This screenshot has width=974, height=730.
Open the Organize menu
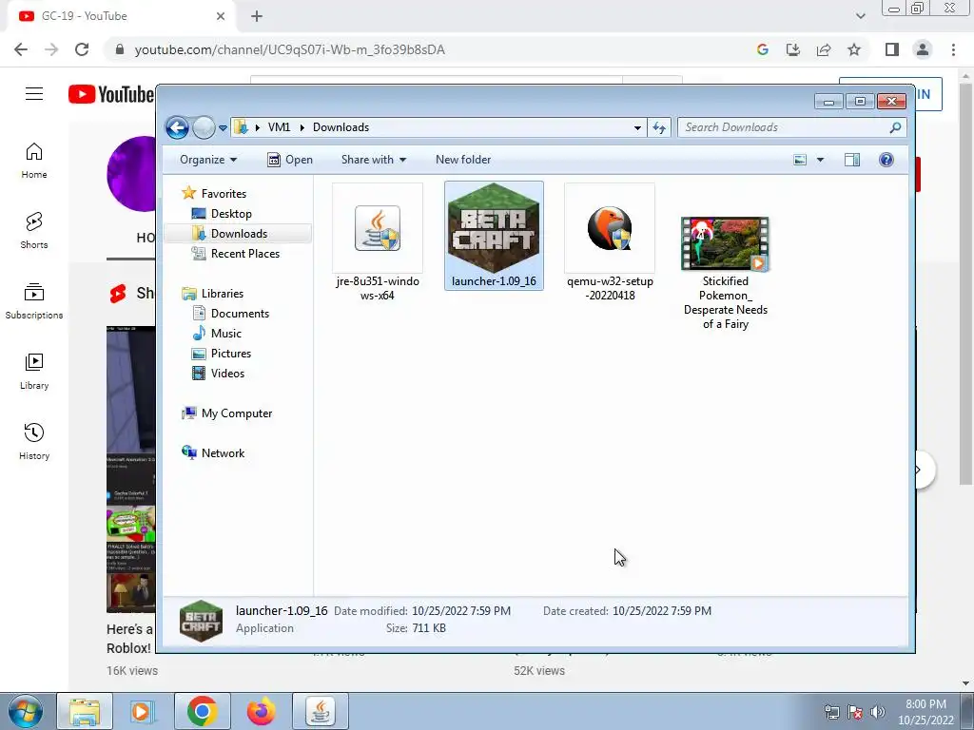208,160
